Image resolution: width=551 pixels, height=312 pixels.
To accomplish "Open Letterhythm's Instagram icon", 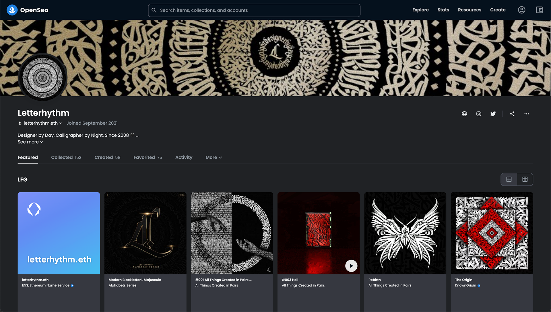I will pos(479,114).
